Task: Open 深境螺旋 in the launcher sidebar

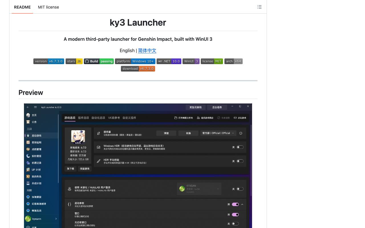Action: [x=41, y=197]
